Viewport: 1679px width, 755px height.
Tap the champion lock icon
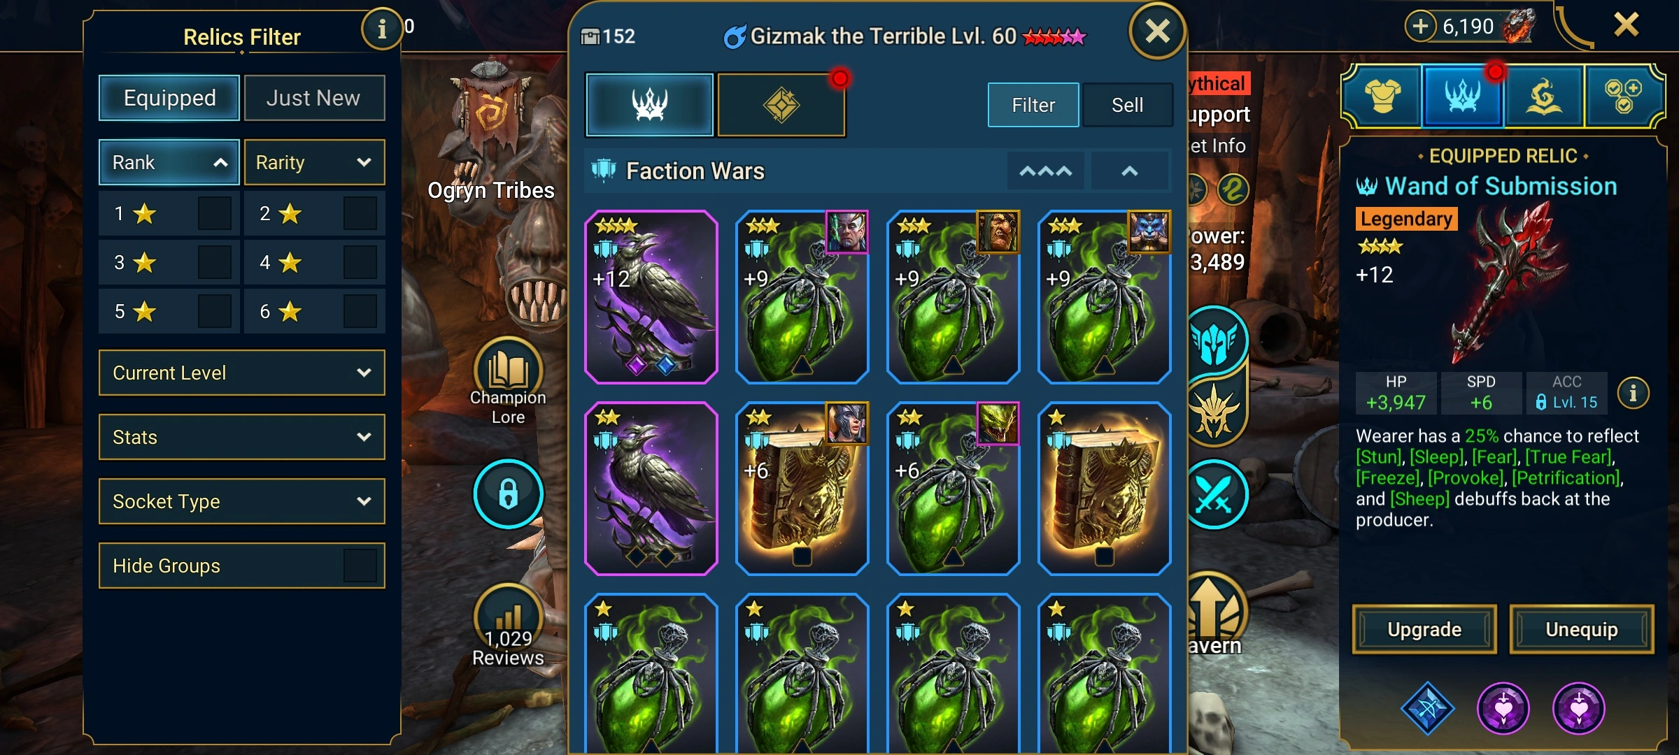[508, 494]
